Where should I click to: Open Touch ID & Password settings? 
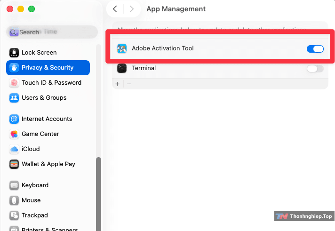pos(48,83)
